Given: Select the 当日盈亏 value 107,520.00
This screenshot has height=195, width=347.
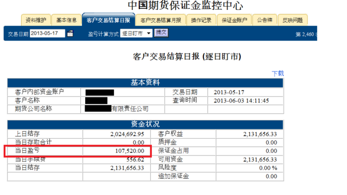Looking at the screenshot, I should pyautogui.click(x=130, y=151).
